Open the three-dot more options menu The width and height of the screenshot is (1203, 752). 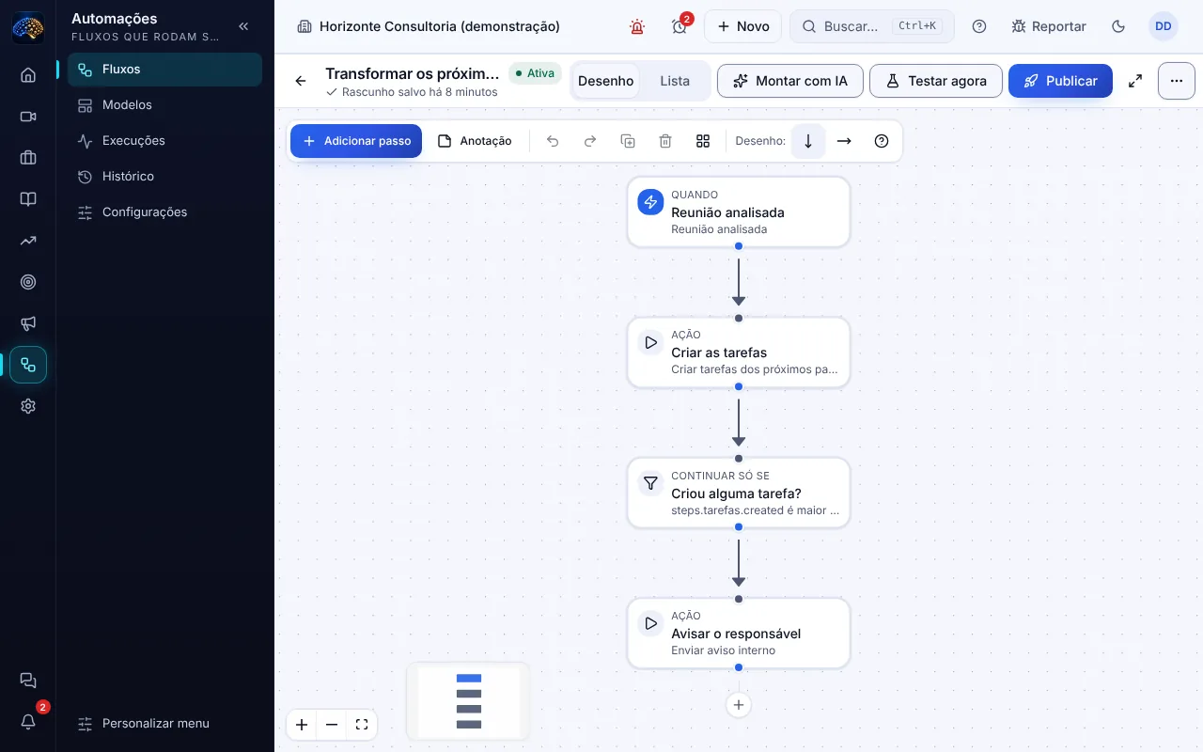coord(1177,81)
